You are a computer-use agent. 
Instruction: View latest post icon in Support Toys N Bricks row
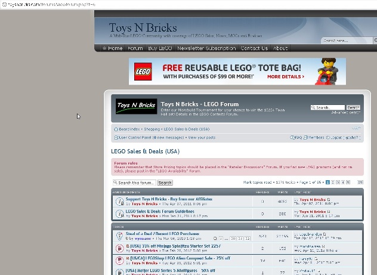click(x=329, y=199)
